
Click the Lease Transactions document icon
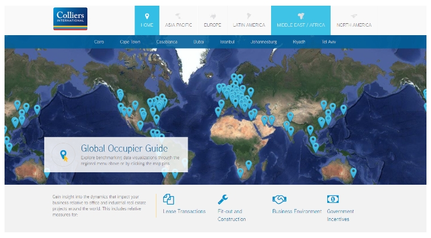[168, 199]
